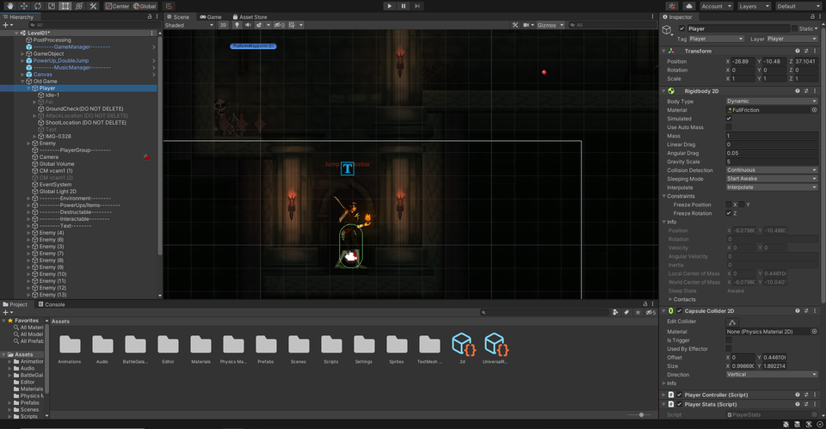Select the Rect tool
This screenshot has width=826, height=429.
(x=65, y=6)
